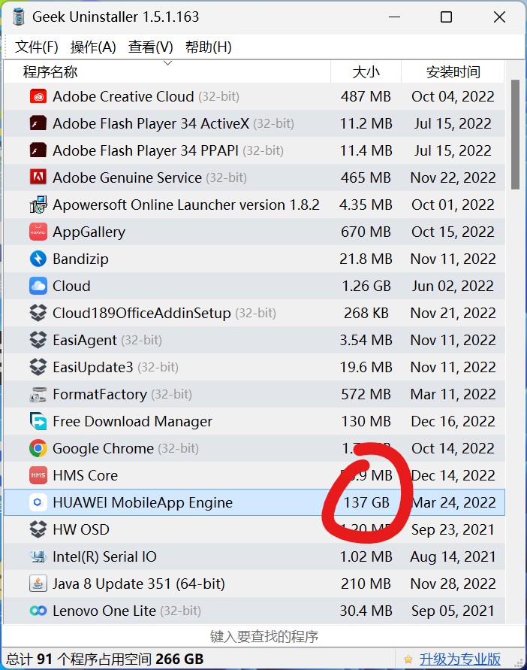Open the 操作(A) menu
This screenshot has width=527, height=670.
93,47
